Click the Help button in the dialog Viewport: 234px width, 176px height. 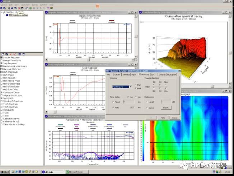[163, 118]
